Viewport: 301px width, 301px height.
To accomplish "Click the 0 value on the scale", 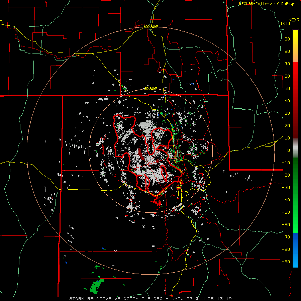I will click(x=289, y=150).
